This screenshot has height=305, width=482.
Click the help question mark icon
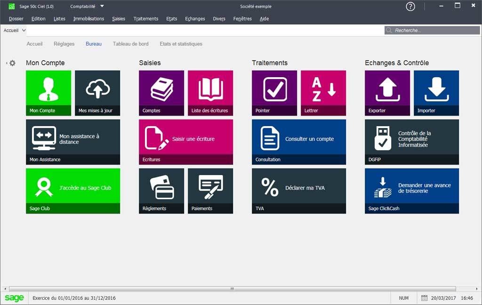(410, 6)
